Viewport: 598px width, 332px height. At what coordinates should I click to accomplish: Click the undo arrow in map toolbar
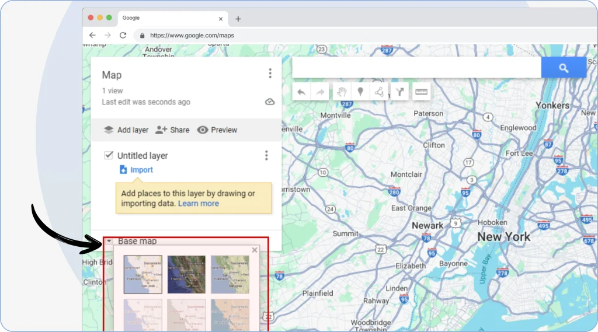point(301,92)
